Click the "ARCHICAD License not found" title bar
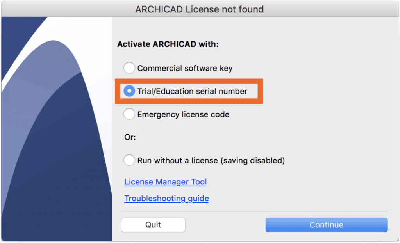This screenshot has height=243, width=400. (200, 9)
